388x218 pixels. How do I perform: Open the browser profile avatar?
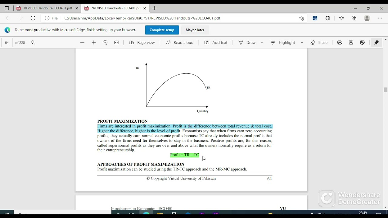[x=367, y=18]
